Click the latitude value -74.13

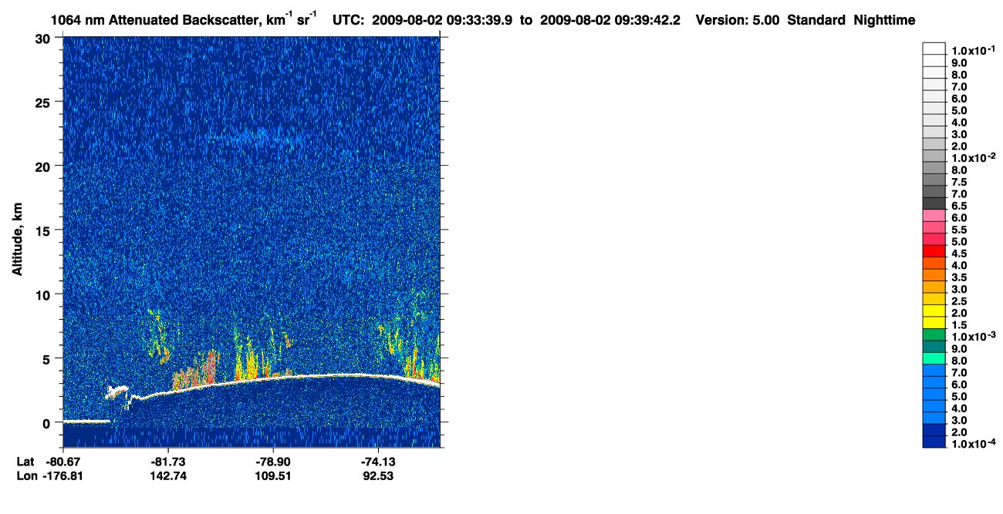point(378,461)
